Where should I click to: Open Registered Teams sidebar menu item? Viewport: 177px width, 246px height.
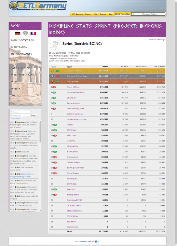[x=23, y=75]
